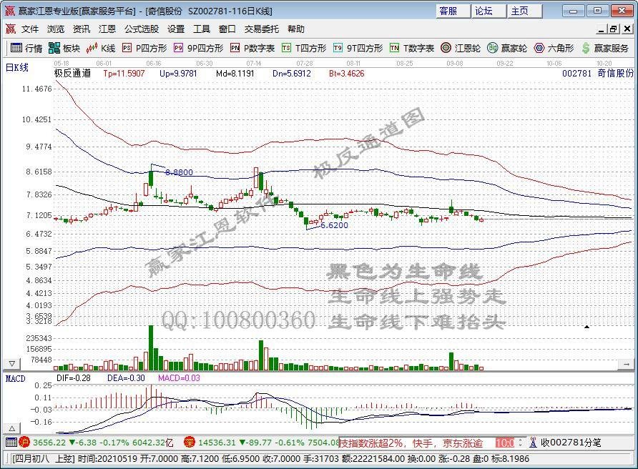The image size is (638, 469).
Task: Click right arrow button beside volume panel
Action: pos(626,364)
